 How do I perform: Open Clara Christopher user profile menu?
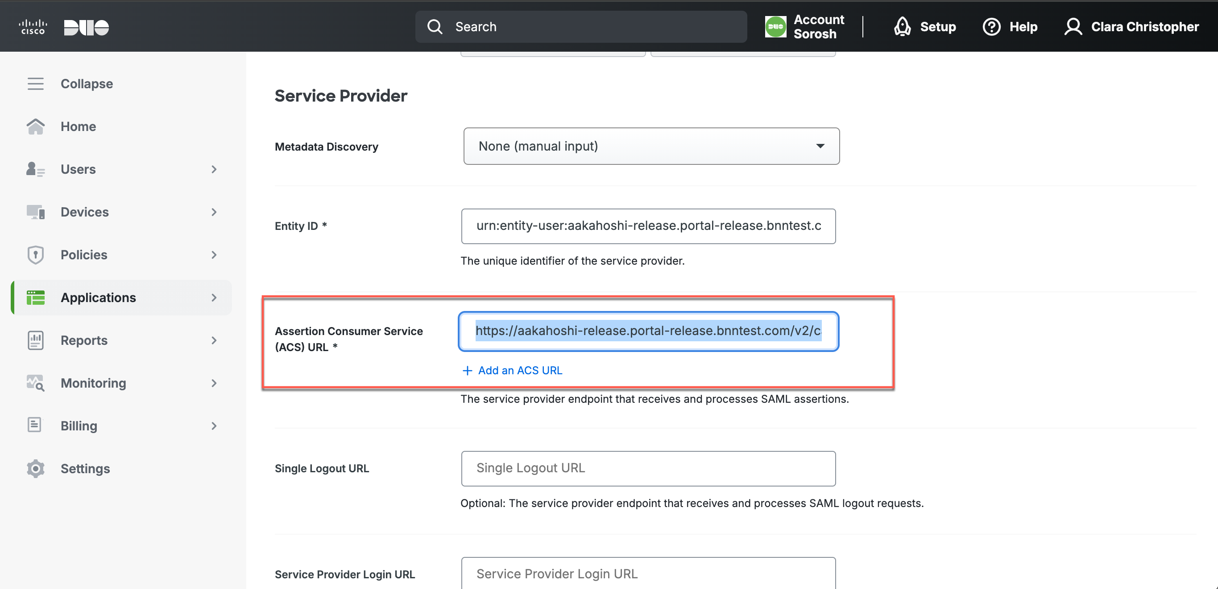1131,26
